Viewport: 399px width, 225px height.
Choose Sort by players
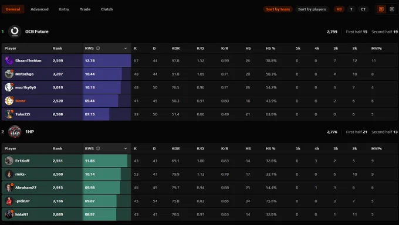[x=312, y=9]
